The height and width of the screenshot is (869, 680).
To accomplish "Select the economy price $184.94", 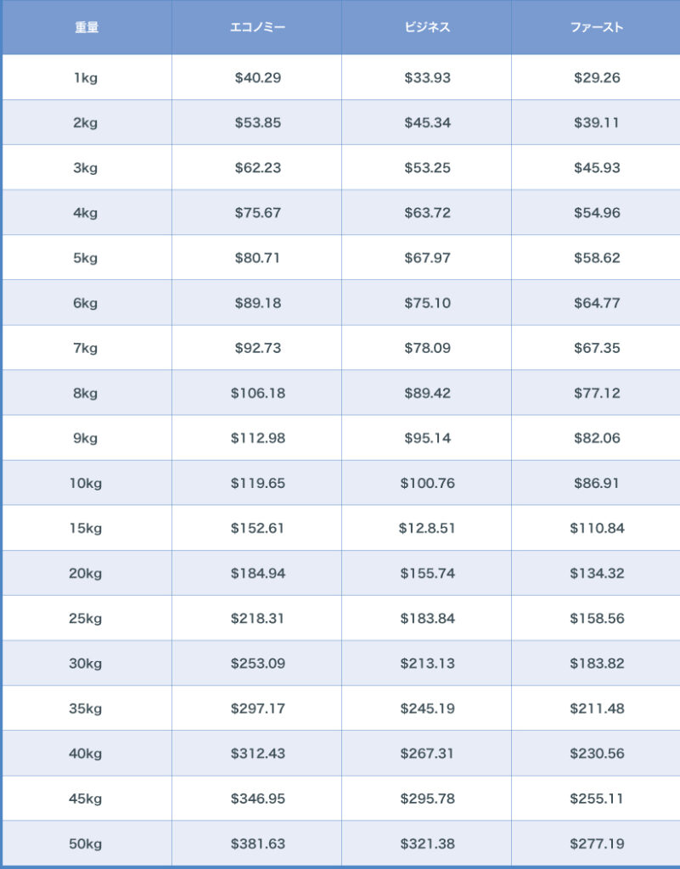I will coord(257,574).
